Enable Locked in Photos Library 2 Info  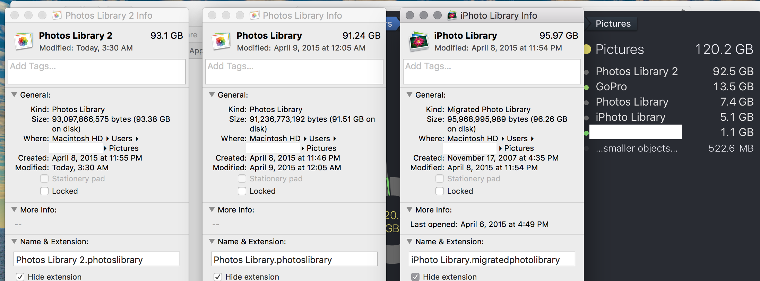click(44, 191)
